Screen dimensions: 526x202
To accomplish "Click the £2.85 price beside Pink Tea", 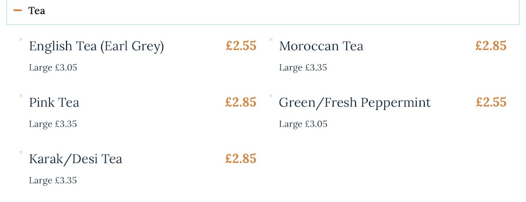I will [x=241, y=102].
